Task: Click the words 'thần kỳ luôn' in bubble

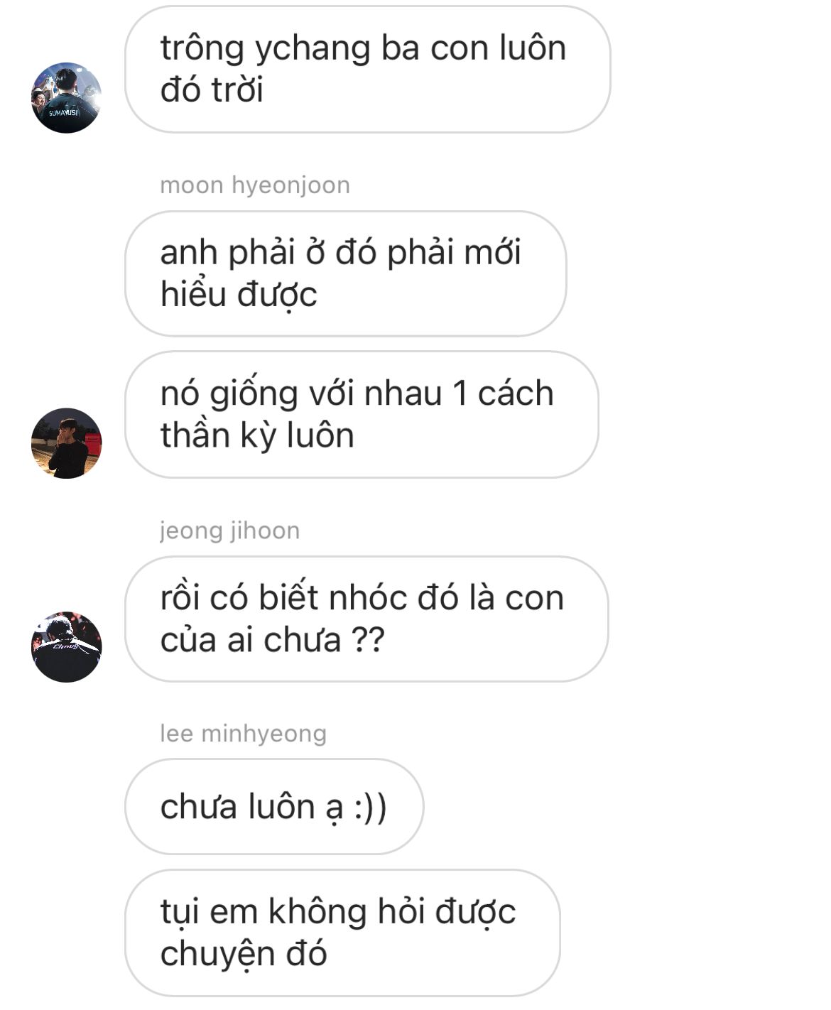Action: [x=257, y=435]
